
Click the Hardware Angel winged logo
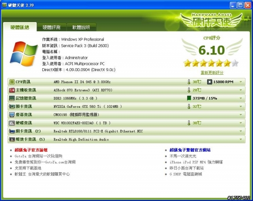[x=211, y=21]
